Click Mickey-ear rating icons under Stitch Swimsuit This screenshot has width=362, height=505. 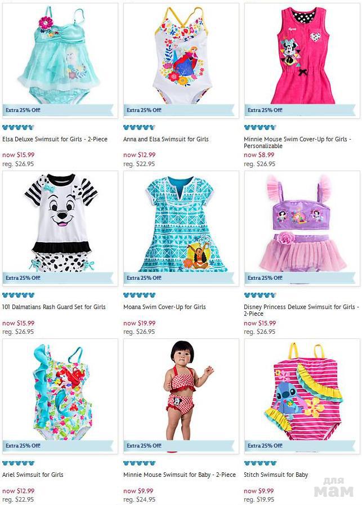coord(260,463)
